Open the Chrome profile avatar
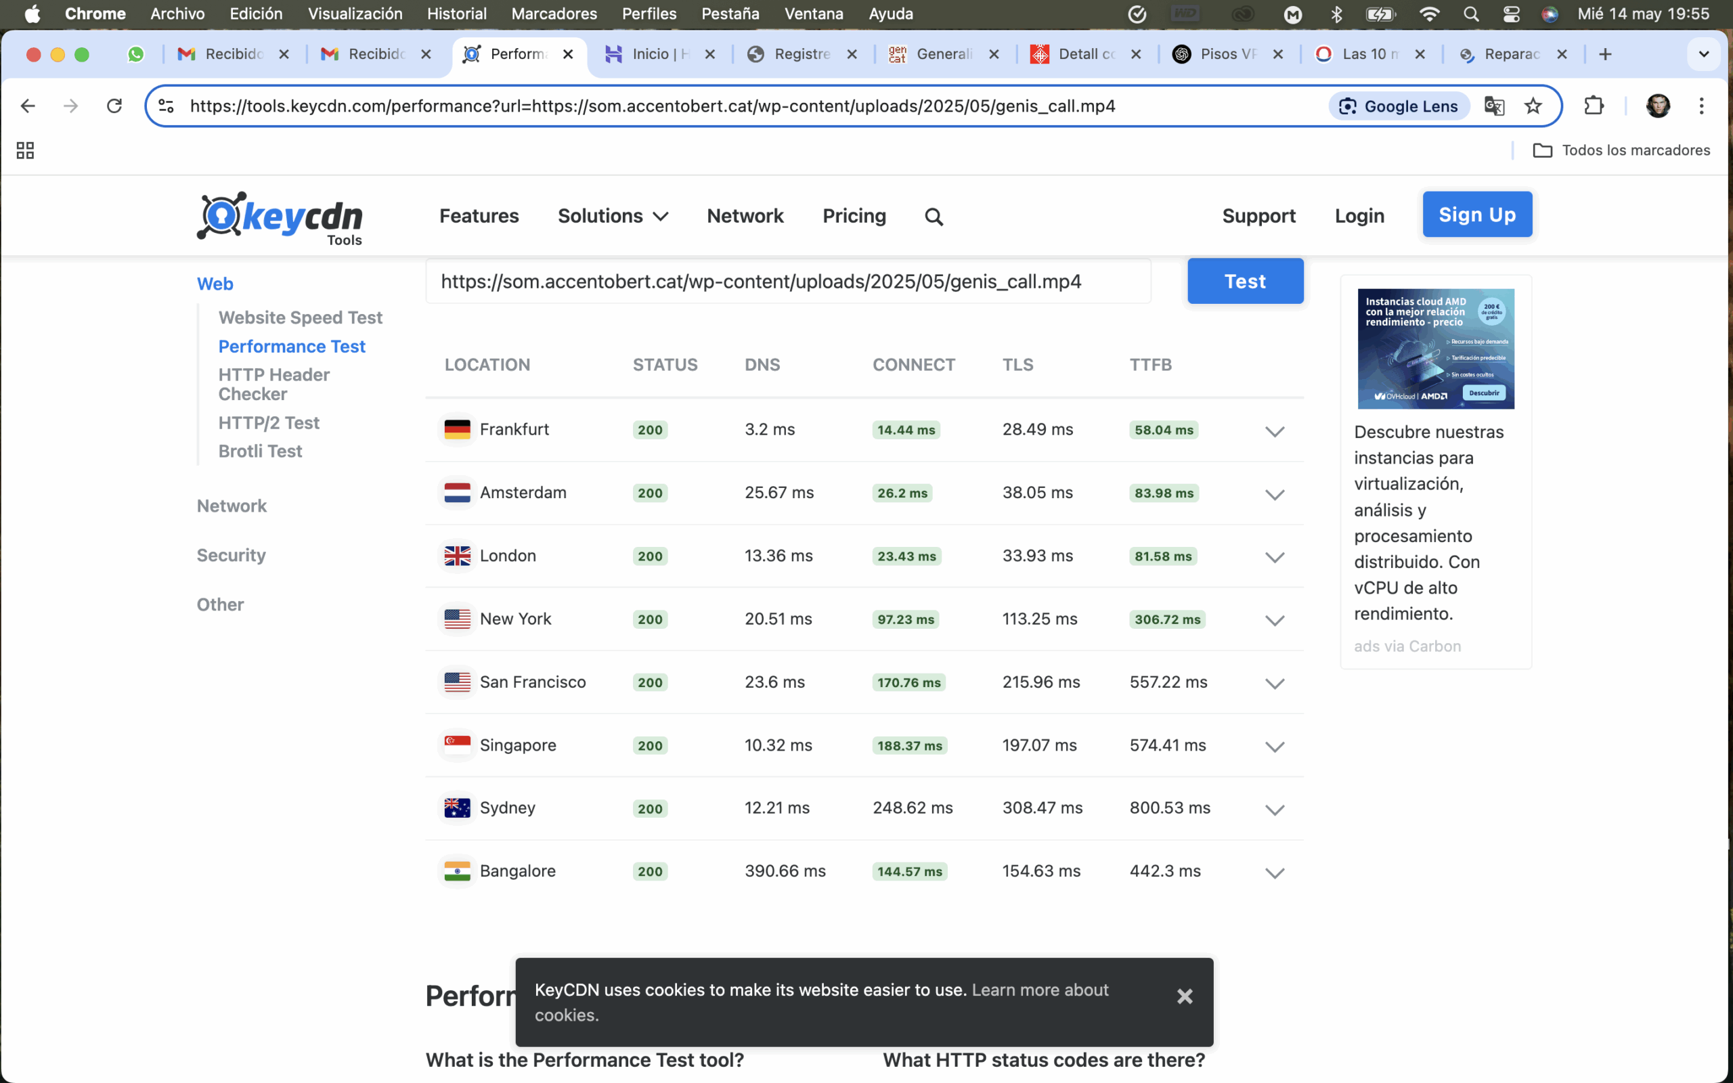The width and height of the screenshot is (1733, 1083). click(1658, 106)
